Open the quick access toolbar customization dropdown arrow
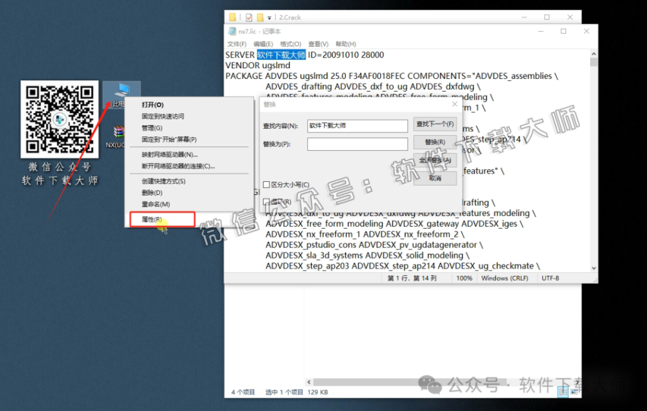This screenshot has height=411, width=647. (x=269, y=17)
